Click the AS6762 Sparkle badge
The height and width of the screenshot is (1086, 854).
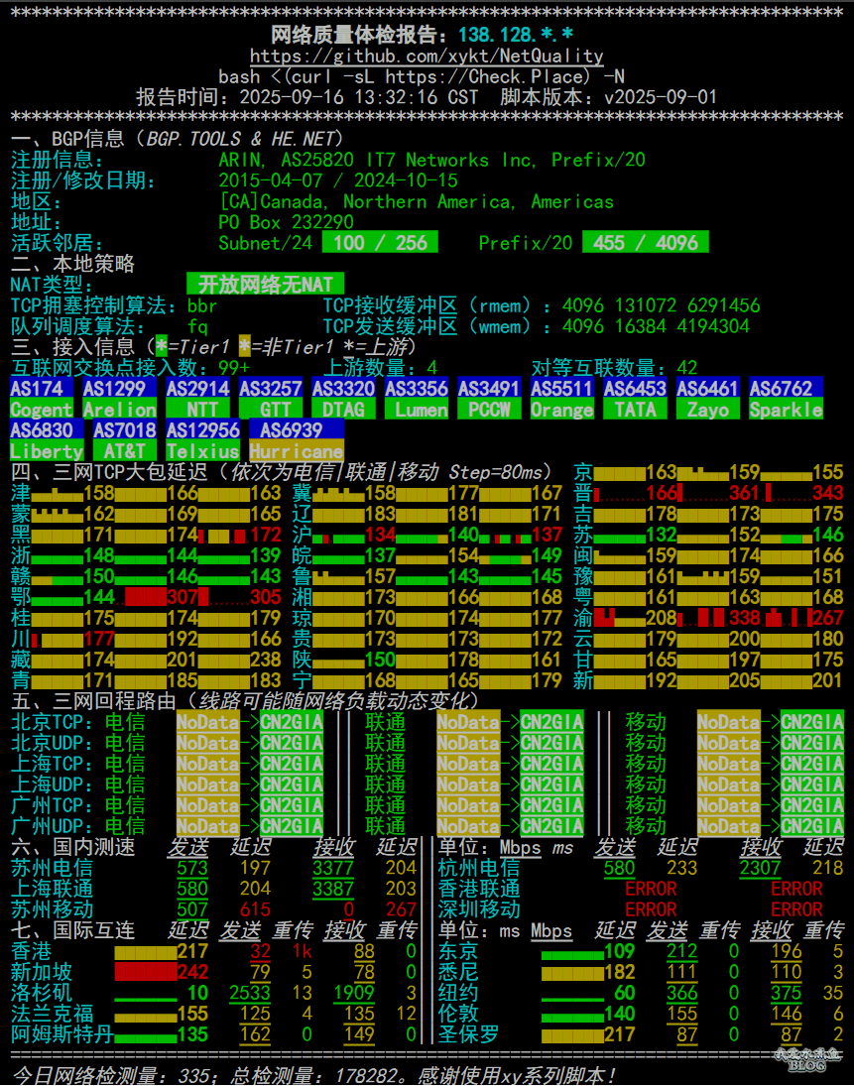[787, 399]
